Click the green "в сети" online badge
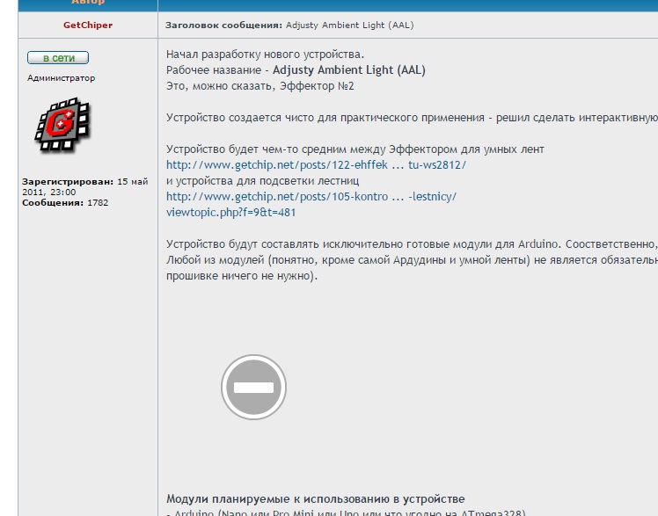Image resolution: width=658 pixels, height=516 pixels. [58, 58]
